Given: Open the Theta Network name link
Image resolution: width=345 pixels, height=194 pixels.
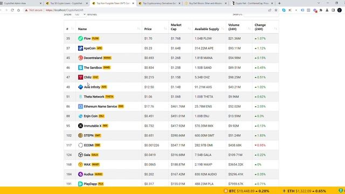Looking at the screenshot, I should 94,97.
